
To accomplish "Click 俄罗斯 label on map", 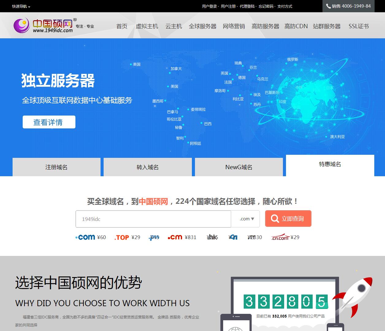I will 293,59.
